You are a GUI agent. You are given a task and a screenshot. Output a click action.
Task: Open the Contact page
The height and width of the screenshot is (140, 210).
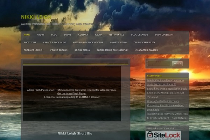pyautogui.click(x=83, y=35)
